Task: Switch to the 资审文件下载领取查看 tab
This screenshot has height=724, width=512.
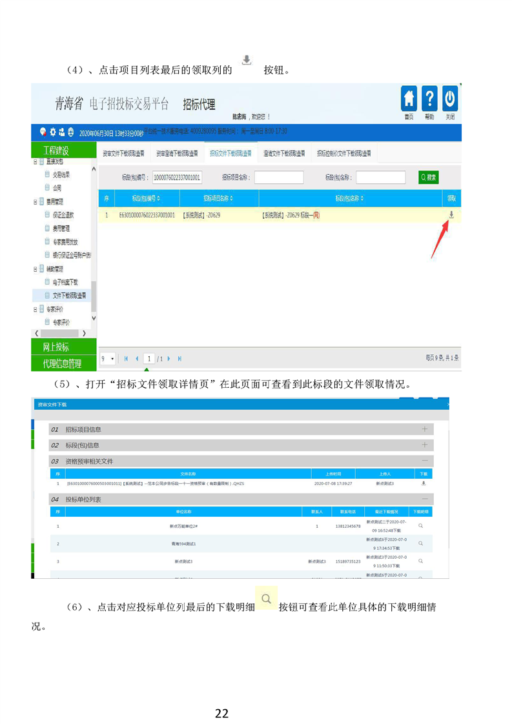Action: click(123, 154)
